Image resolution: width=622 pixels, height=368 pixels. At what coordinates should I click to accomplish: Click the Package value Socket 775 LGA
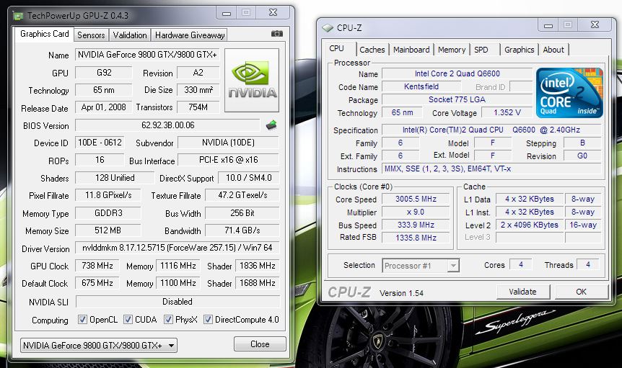click(x=457, y=99)
